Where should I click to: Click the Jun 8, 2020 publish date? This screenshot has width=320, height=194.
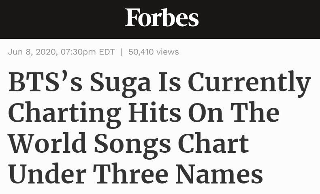32,52
